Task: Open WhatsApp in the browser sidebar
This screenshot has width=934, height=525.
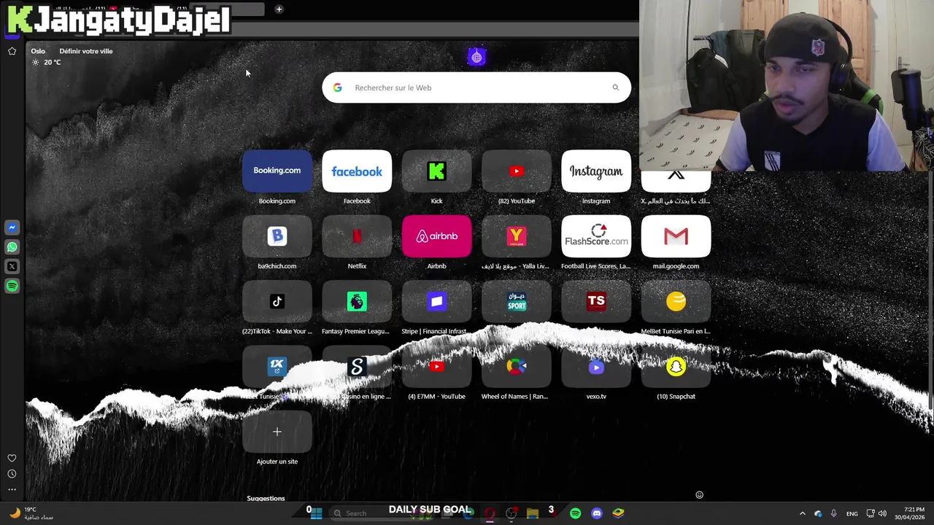Action: (12, 247)
